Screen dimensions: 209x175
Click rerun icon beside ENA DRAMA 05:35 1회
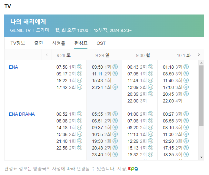click(x=115, y=114)
